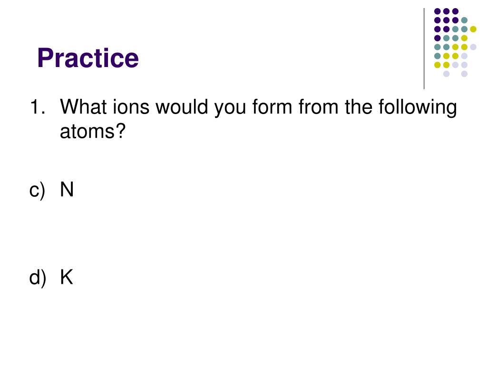The image size is (487, 365).
Task: Select the word "form" in the question
Action: 272,107
